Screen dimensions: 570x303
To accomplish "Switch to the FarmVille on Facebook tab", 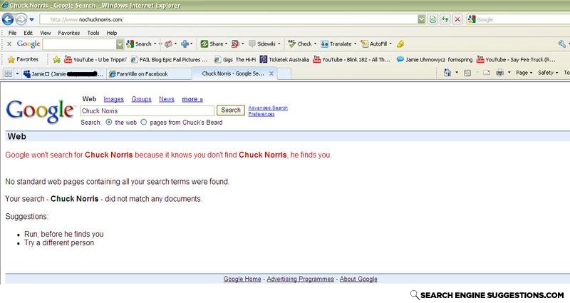I will point(149,74).
